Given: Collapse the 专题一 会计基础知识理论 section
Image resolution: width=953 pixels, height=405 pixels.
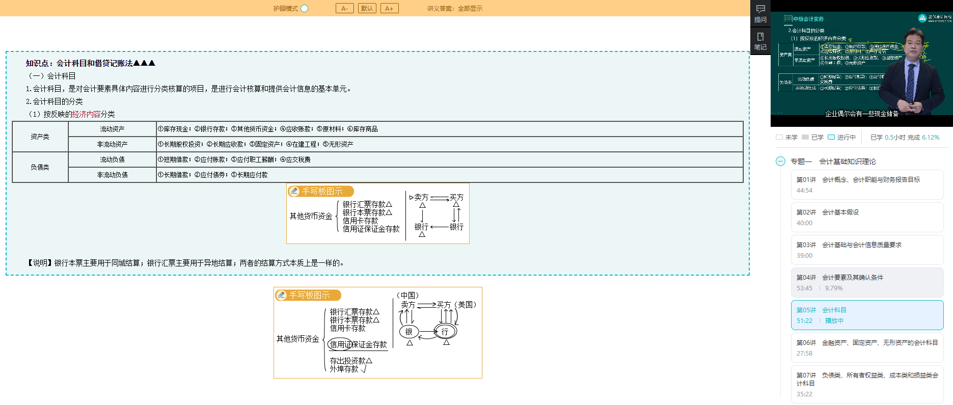Looking at the screenshot, I should [780, 161].
